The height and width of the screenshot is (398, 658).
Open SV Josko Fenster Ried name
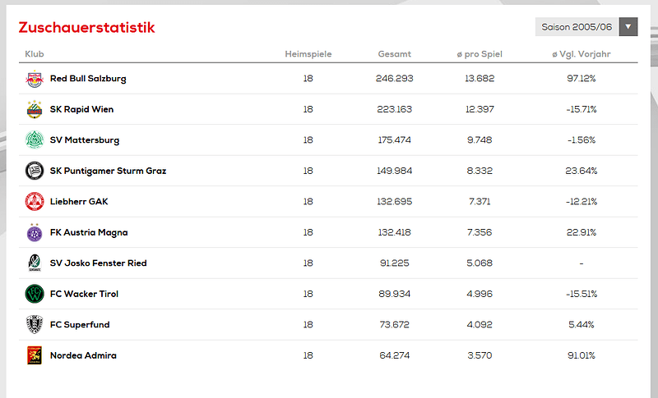pos(98,263)
